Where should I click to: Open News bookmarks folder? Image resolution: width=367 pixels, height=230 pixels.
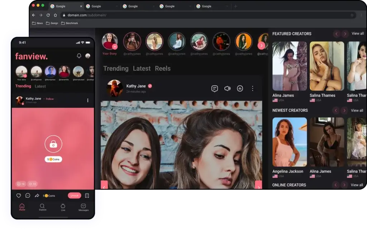(x=37, y=23)
